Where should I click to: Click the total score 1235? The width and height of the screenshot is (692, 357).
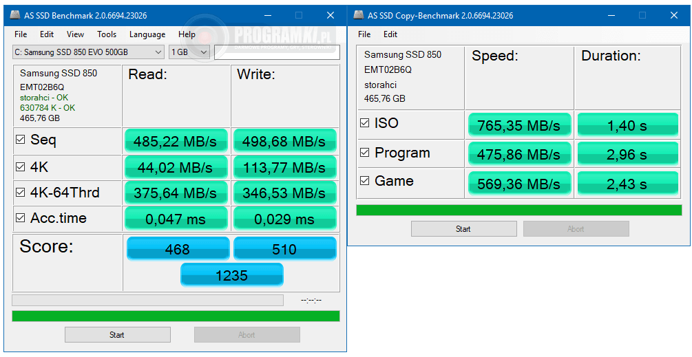coord(231,275)
